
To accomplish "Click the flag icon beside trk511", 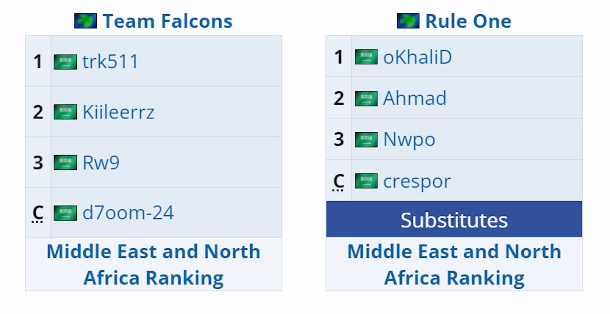I will tap(65, 62).
